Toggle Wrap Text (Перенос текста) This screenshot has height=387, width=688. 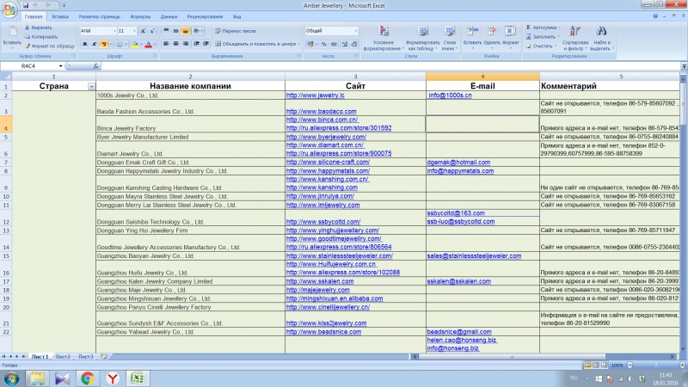[235, 31]
